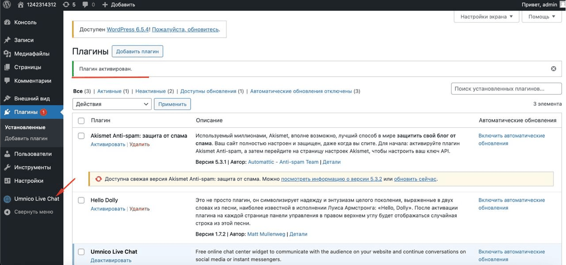Expand the Help tab
The height and width of the screenshot is (265, 566).
[542, 17]
